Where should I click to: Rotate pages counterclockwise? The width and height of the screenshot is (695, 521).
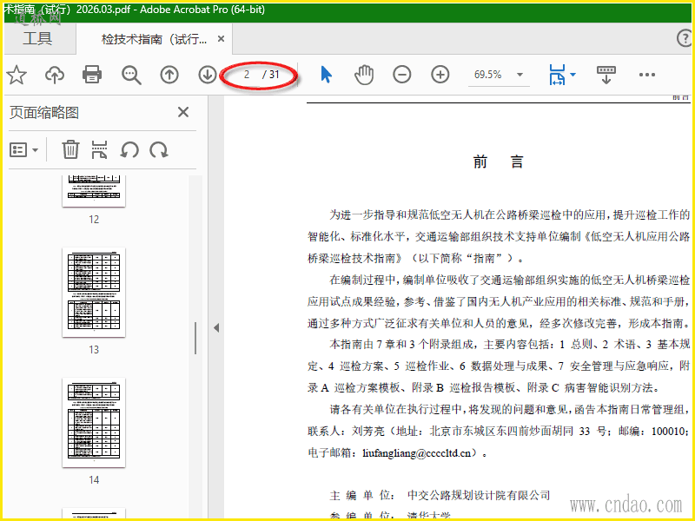(129, 149)
